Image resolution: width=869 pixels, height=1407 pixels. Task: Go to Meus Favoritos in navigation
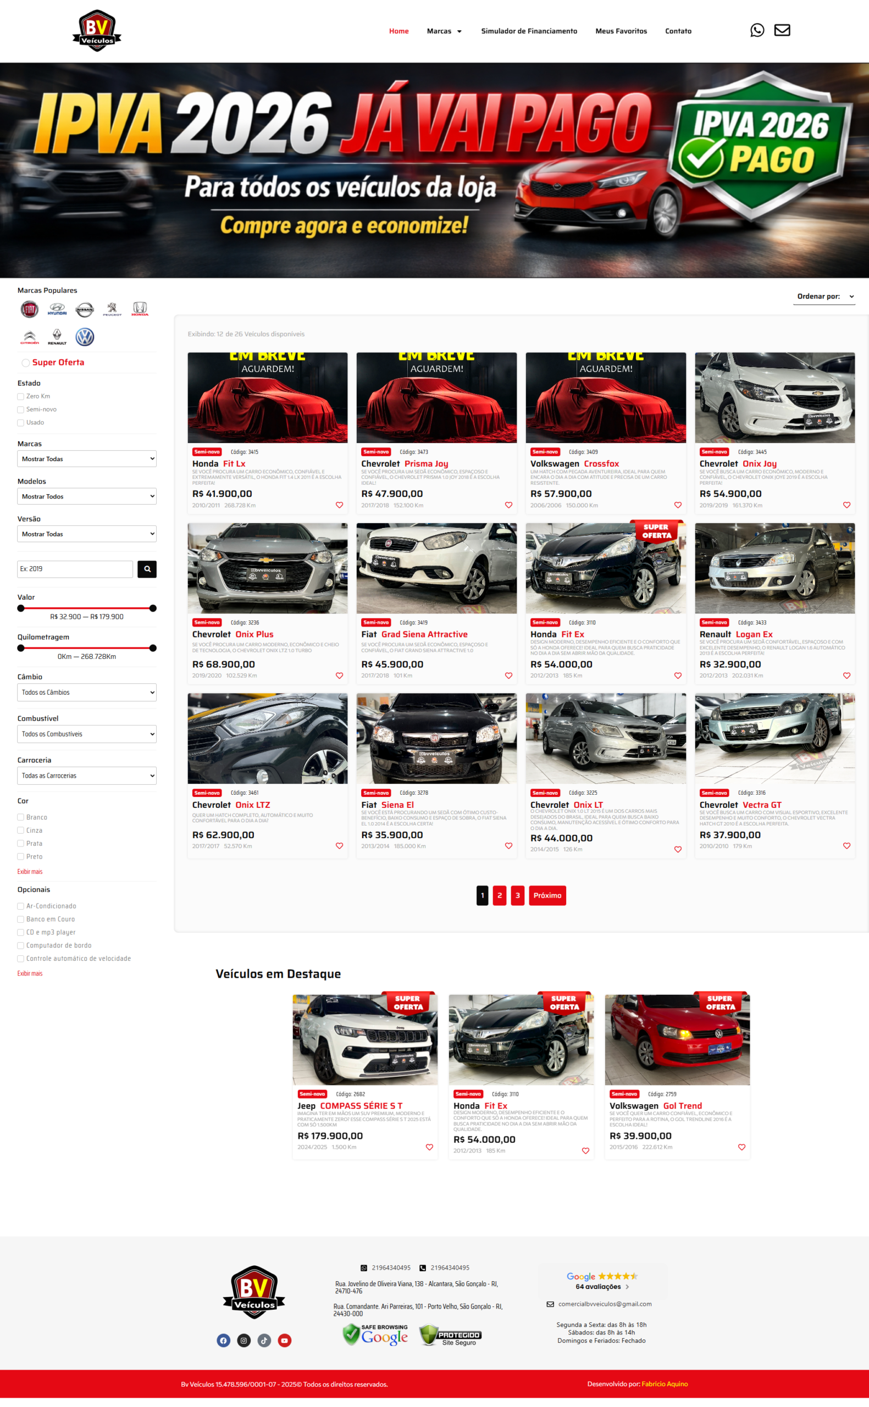[x=621, y=31]
